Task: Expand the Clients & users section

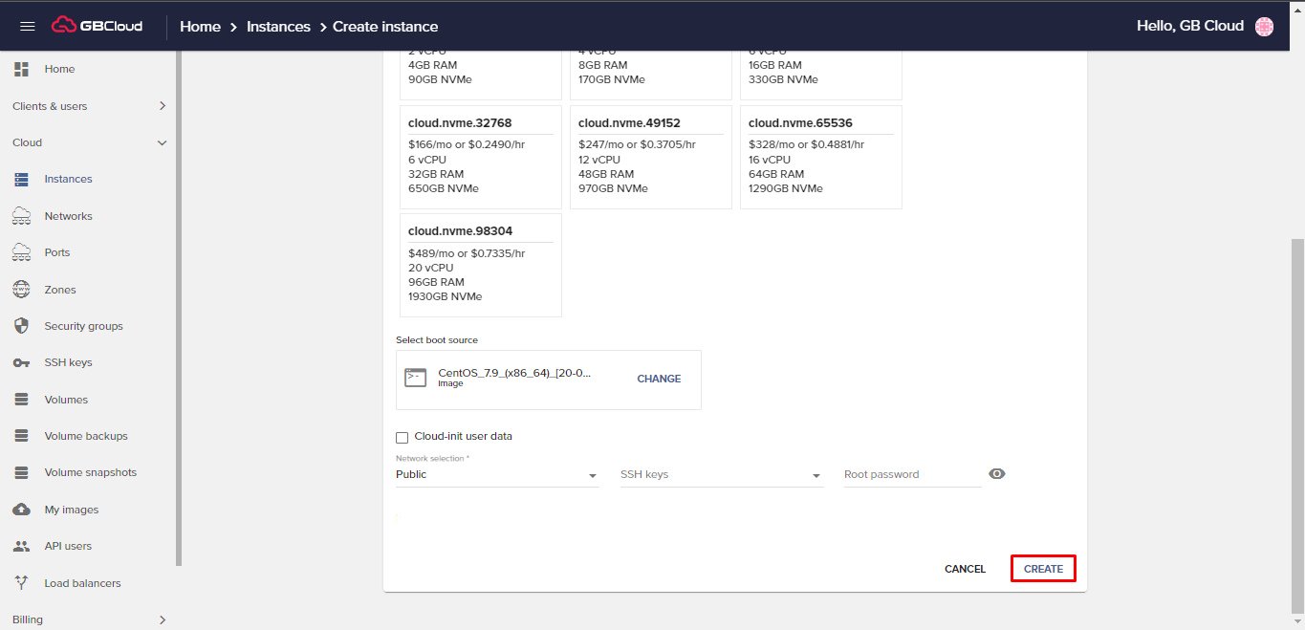Action: click(91, 105)
